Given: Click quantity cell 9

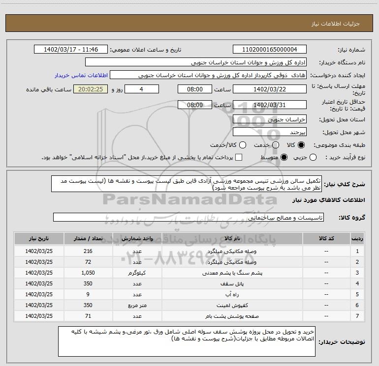Looking at the screenshot, I should tap(88, 294).
